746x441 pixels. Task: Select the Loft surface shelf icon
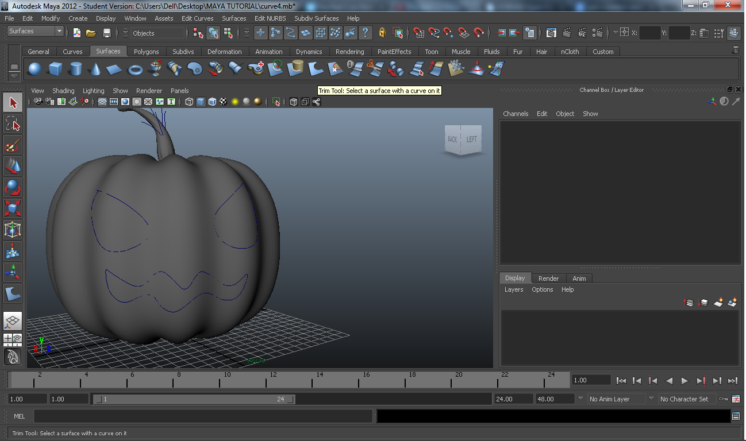(x=175, y=69)
